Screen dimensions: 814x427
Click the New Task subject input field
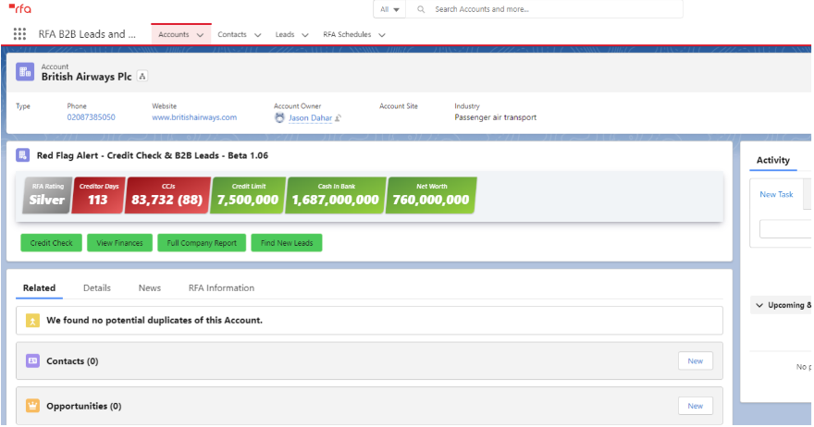[x=785, y=229]
